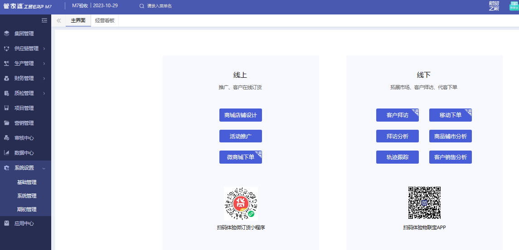Open the 基础管理 submenu item
The width and height of the screenshot is (519, 250).
point(27,182)
